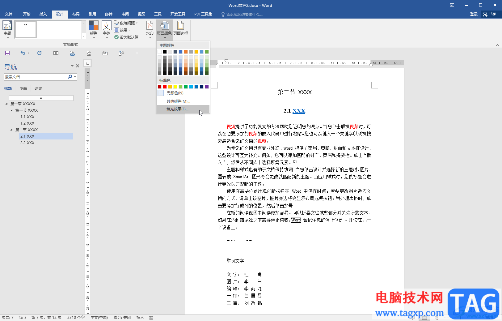Click the 共享 share person icon
Screen dimensions: 502x321
[485, 14]
